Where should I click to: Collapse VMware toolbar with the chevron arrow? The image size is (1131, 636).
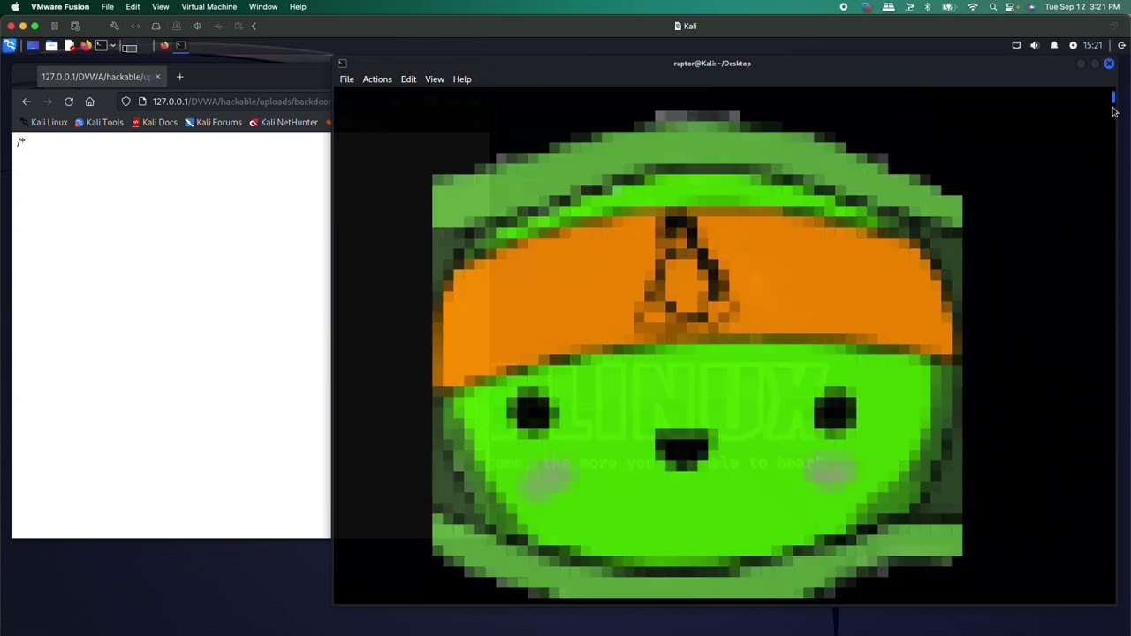click(x=254, y=26)
